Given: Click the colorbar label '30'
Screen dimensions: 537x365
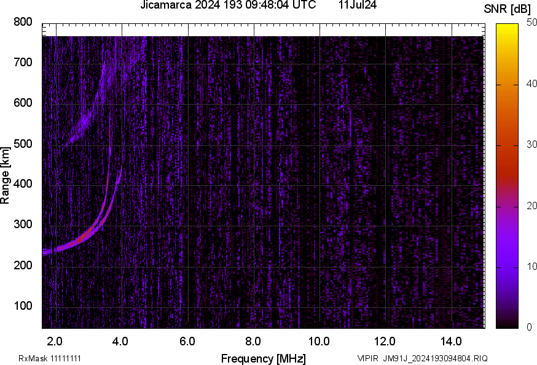Looking at the screenshot, I should point(531,145).
